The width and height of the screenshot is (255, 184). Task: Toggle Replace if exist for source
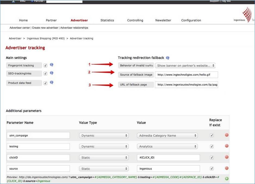pyautogui.click(x=212, y=169)
